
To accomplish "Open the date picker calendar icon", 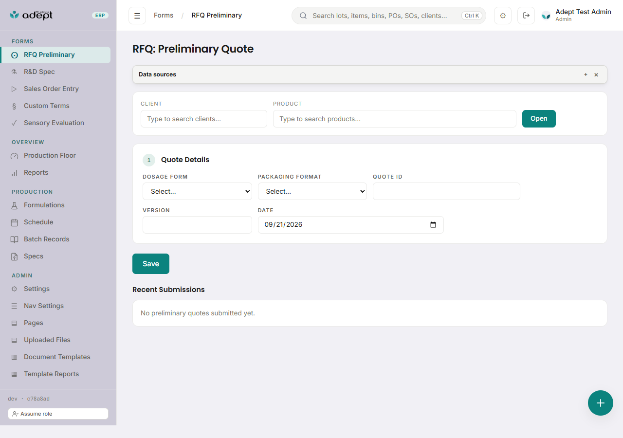I will 433,225.
